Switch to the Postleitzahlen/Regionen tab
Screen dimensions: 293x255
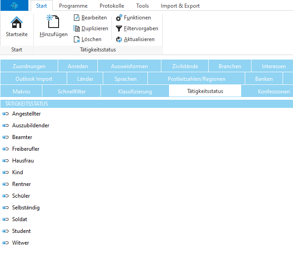point(197,79)
